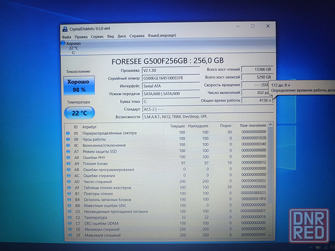Image resolution: width=335 pixels, height=251 pixels.
Task: Open the Диск menu
Action: click(122, 36)
